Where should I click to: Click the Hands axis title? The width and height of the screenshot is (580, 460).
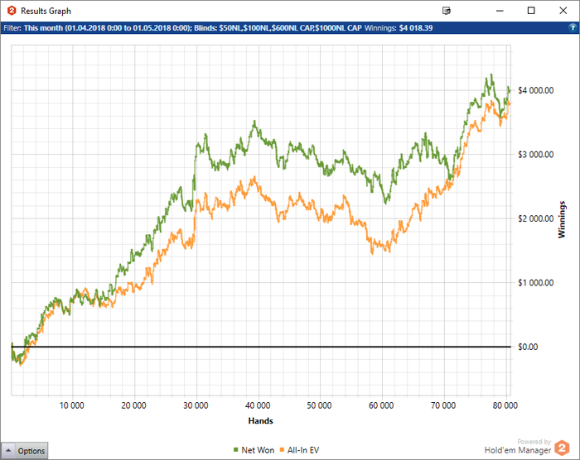click(260, 421)
